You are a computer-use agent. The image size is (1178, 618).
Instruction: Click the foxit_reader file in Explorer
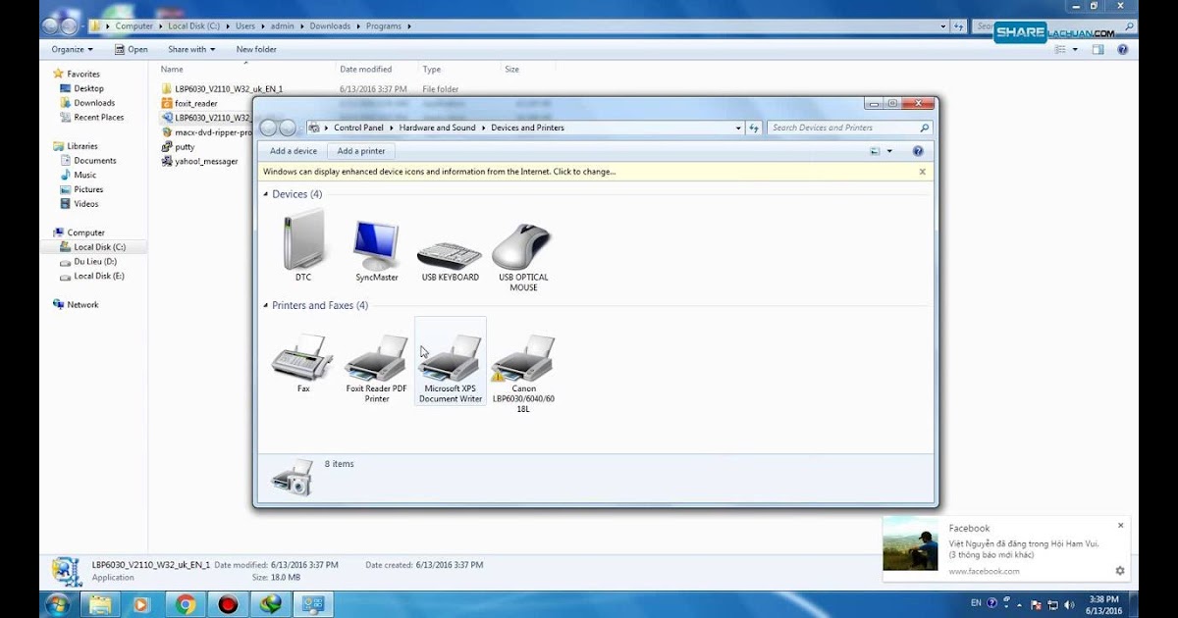196,103
